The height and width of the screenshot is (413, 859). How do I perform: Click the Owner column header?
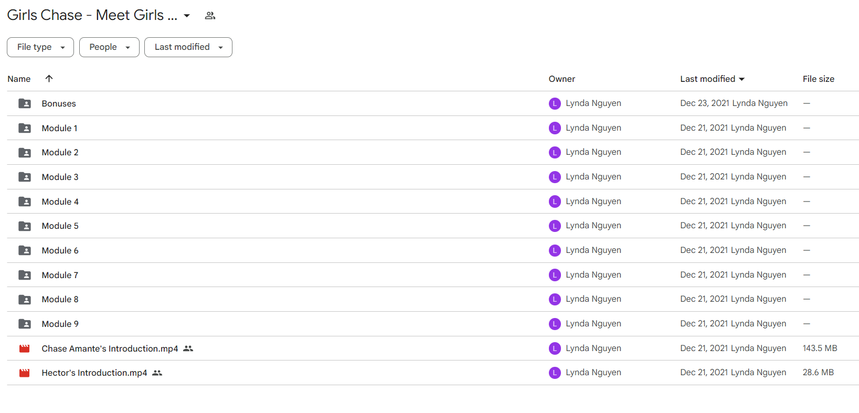point(562,79)
